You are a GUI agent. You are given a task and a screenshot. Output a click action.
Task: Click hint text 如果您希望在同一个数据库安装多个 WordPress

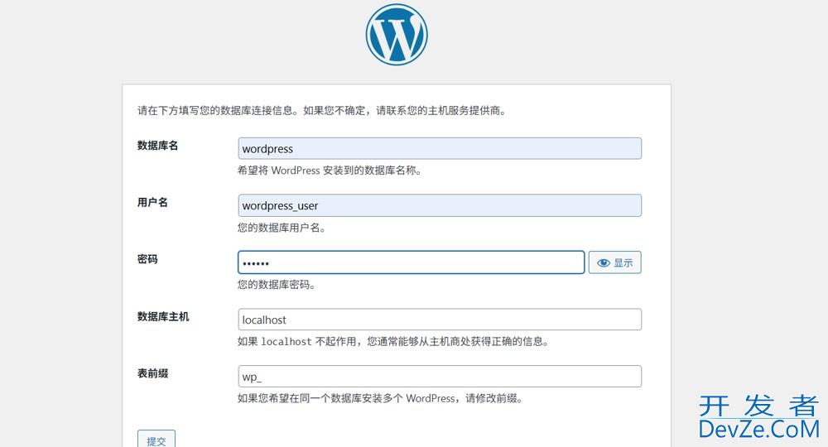346,398
